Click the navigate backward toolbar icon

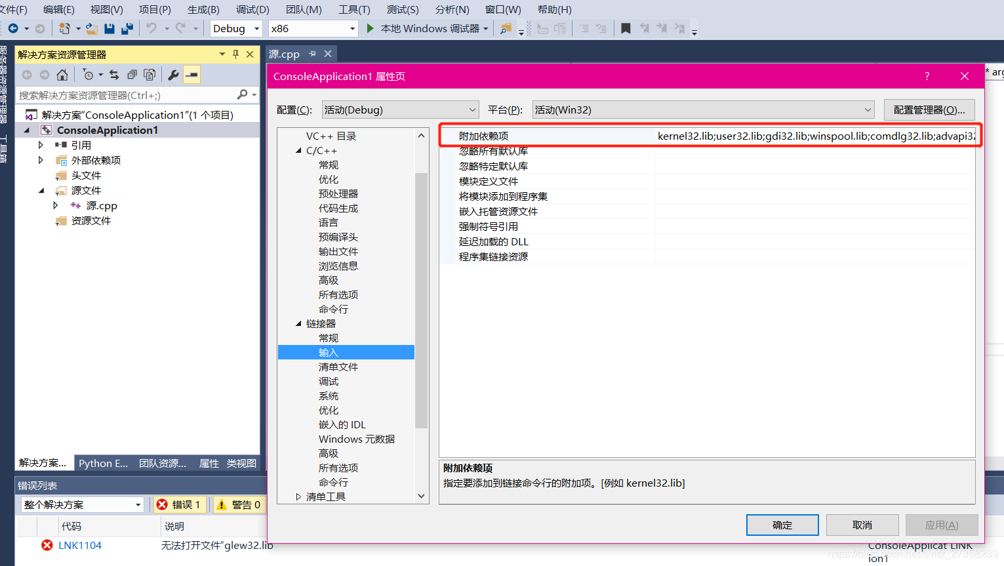tap(13, 28)
